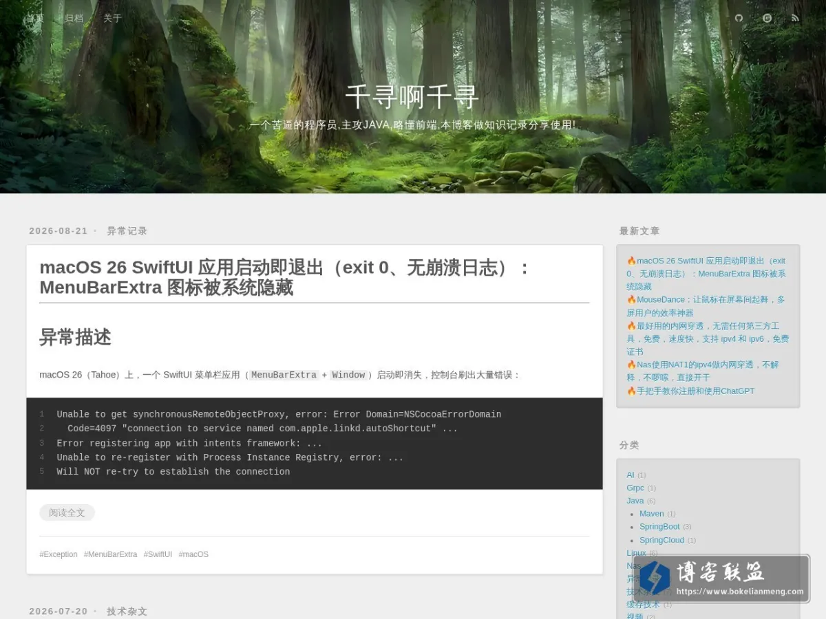Click the 阅读全文 button

tap(67, 512)
